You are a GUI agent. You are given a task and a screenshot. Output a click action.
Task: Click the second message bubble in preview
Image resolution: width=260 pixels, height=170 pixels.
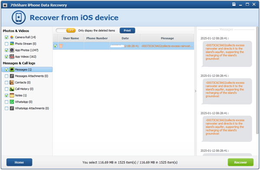tap(227, 92)
